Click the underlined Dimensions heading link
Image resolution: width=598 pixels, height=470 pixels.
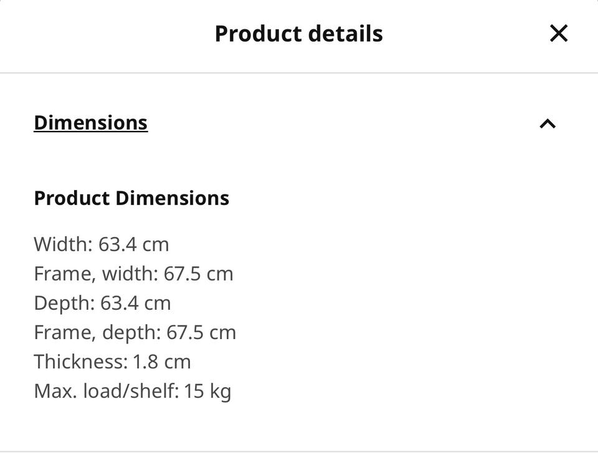point(91,123)
